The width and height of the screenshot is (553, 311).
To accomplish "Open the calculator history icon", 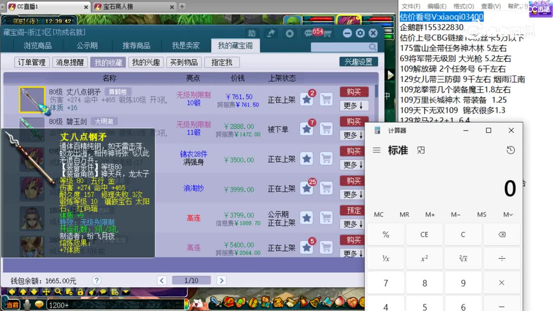I will tap(511, 149).
